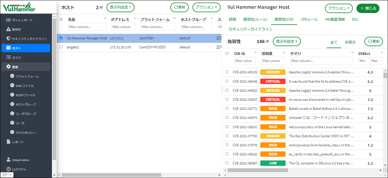Click the circle icon next to タスクポリシー

point(12,132)
